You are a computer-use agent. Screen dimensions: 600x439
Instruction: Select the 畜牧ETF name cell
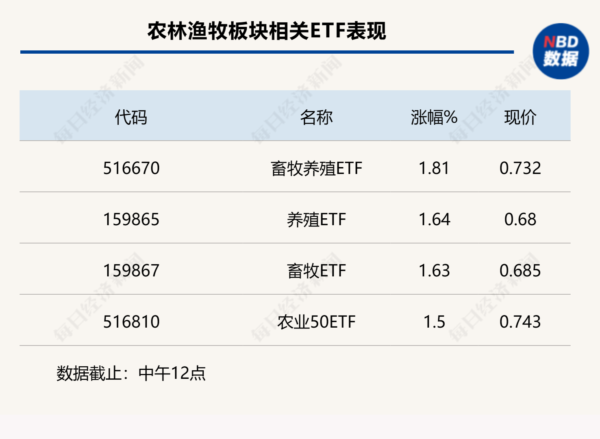(x=316, y=271)
